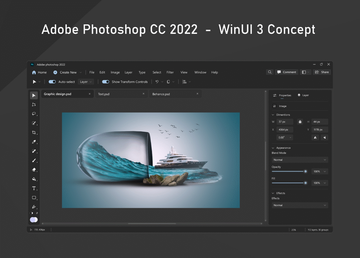Click the Share button
The image size is (360, 258).
[x=322, y=72]
